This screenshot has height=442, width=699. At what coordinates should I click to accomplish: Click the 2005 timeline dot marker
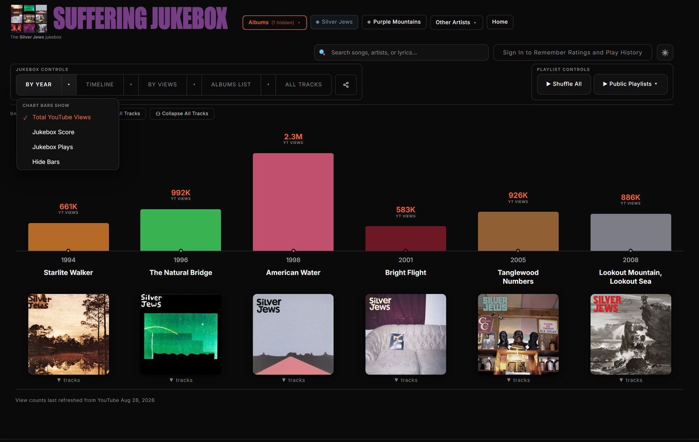[518, 251]
